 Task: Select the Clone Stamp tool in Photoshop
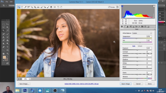pos(3,37)
